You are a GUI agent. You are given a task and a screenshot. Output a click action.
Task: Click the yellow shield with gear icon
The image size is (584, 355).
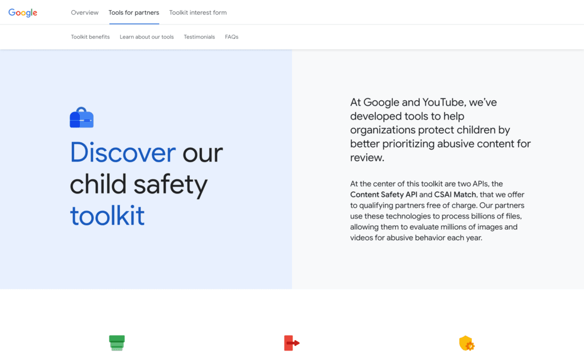pos(467,343)
